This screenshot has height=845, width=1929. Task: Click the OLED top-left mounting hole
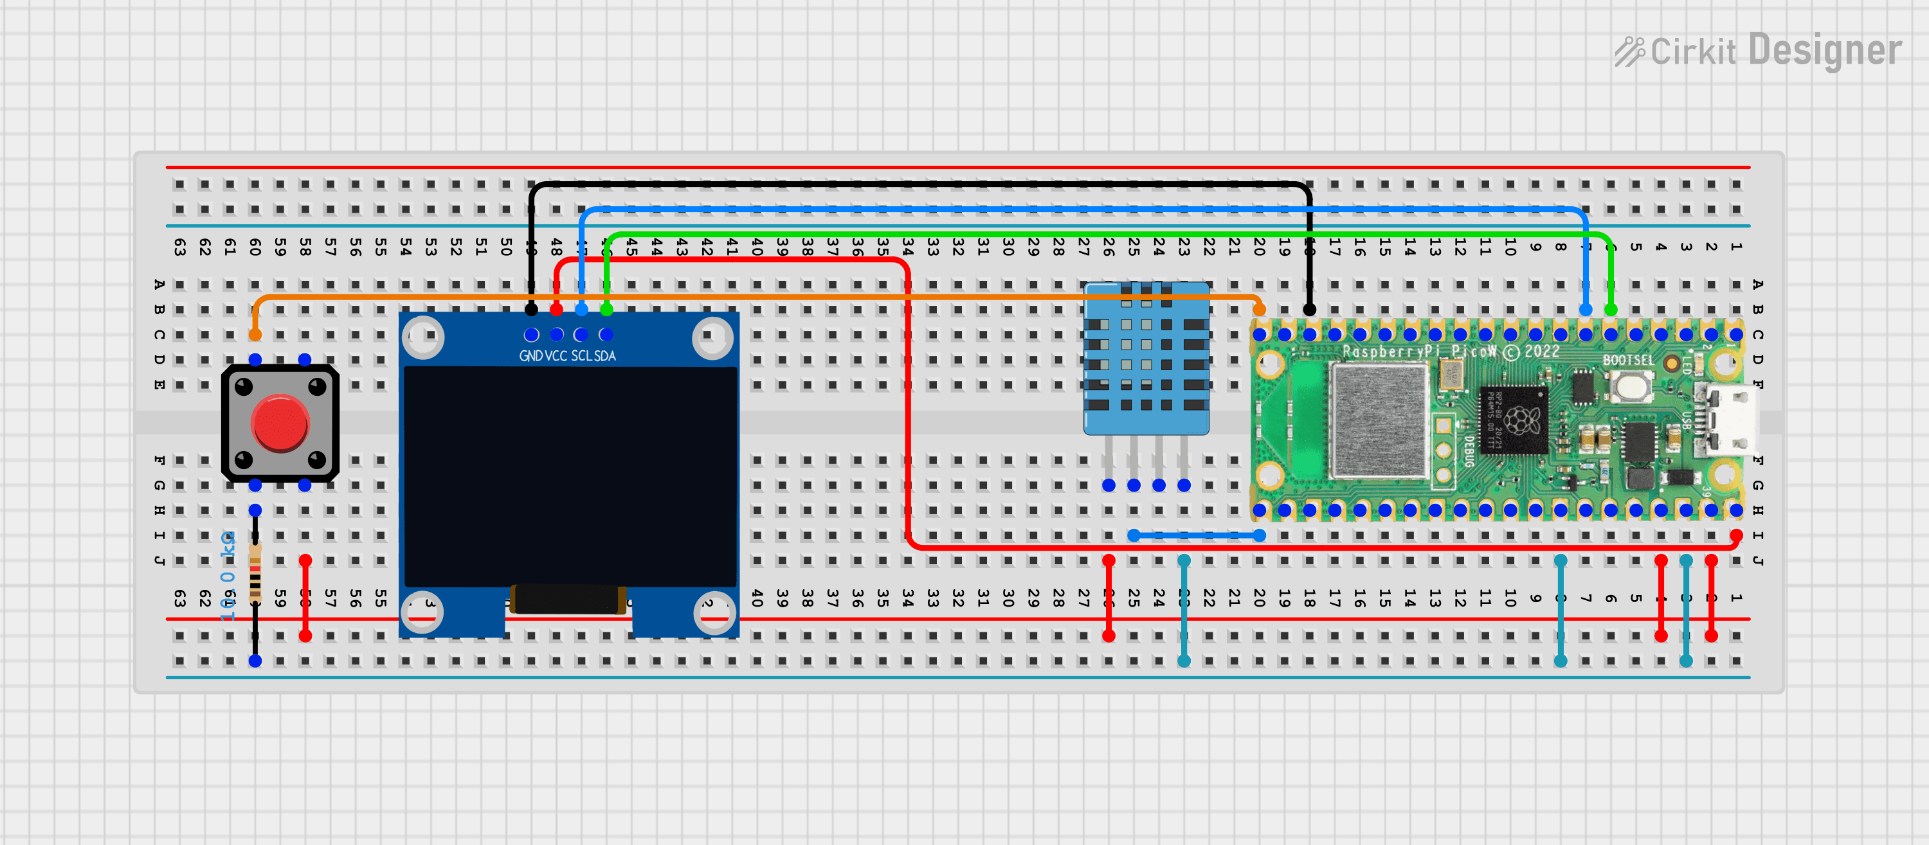pyautogui.click(x=424, y=337)
